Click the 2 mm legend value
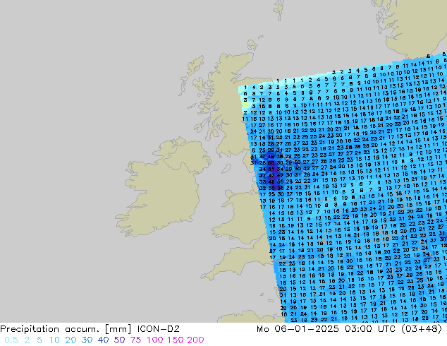 point(27,340)
